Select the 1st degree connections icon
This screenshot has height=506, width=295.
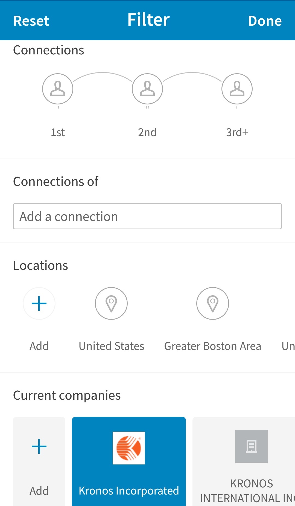point(58,89)
